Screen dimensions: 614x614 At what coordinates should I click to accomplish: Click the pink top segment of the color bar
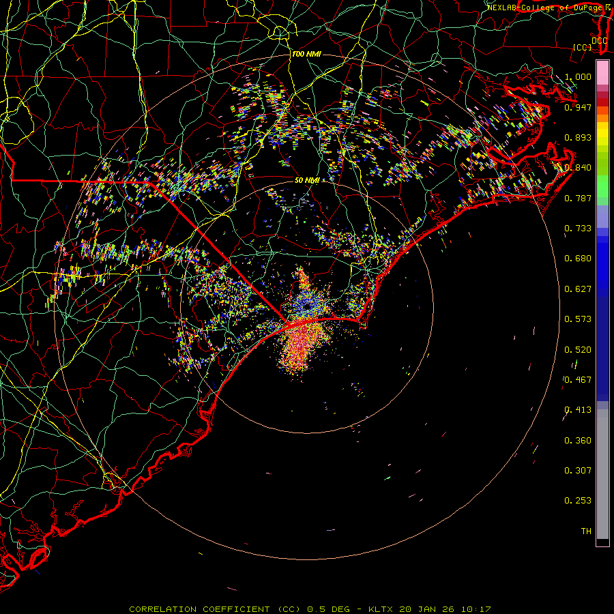pos(602,72)
